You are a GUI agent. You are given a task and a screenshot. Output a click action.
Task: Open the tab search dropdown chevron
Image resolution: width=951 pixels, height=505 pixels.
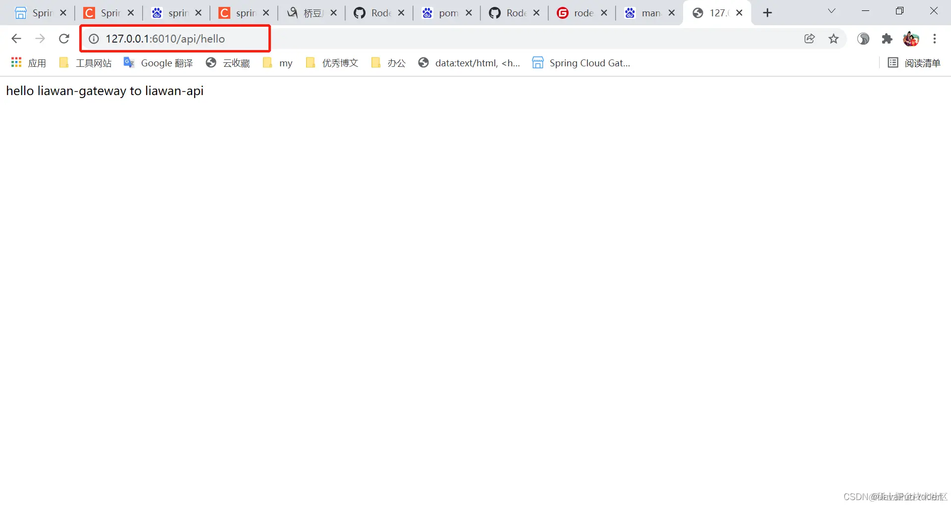[832, 11]
